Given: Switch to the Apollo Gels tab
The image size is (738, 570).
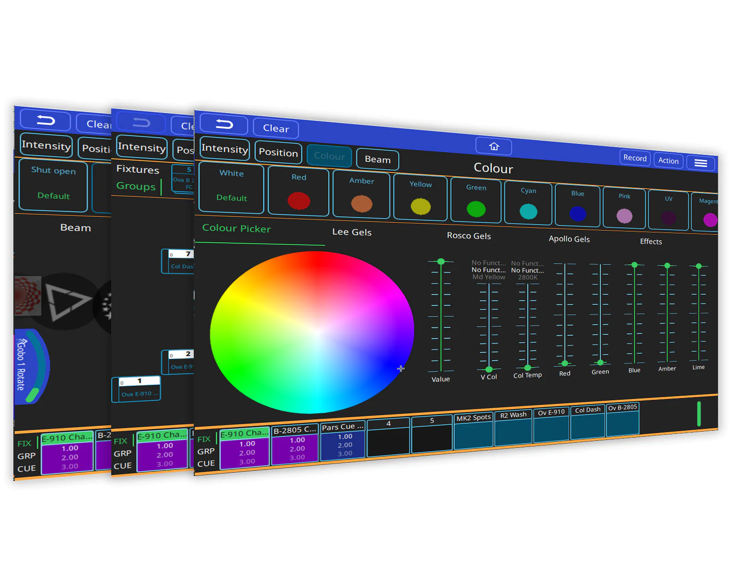Looking at the screenshot, I should 569,239.
